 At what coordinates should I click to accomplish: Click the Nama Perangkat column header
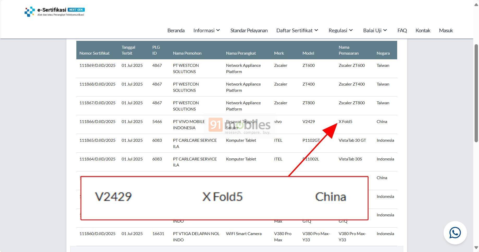pos(241,53)
